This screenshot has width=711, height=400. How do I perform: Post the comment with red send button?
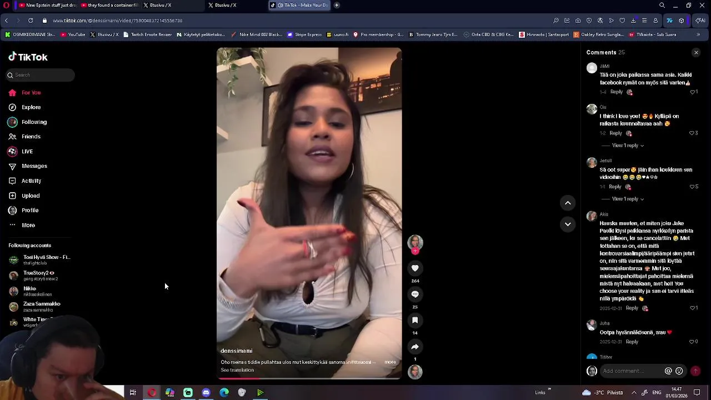695,371
